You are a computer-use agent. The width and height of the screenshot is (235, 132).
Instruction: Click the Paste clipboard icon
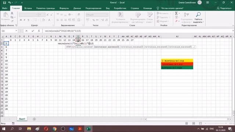(6, 15)
